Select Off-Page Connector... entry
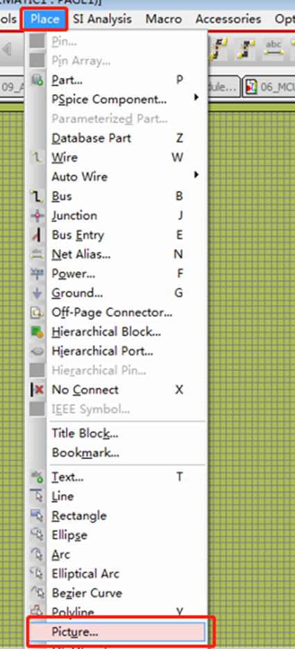This screenshot has width=295, height=649. [x=112, y=312]
